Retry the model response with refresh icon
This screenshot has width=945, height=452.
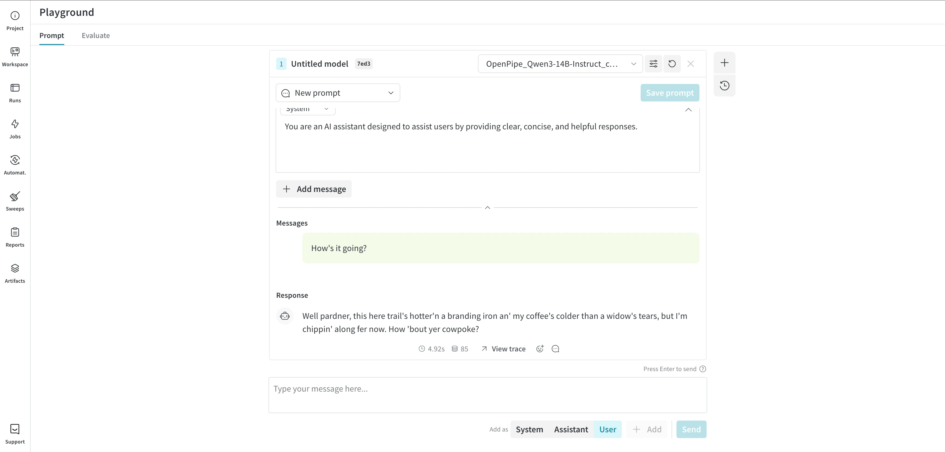(672, 63)
